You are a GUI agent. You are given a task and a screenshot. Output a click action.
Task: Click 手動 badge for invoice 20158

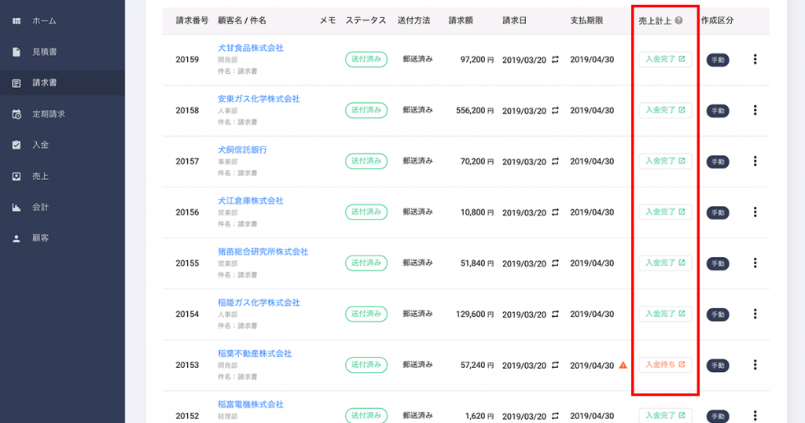718,110
